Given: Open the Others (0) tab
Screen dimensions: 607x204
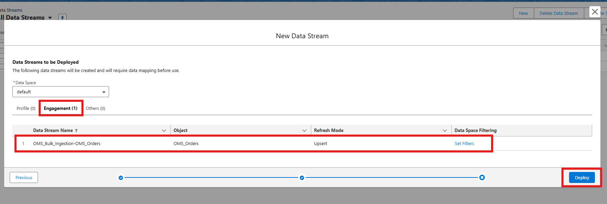Looking at the screenshot, I should 95,108.
